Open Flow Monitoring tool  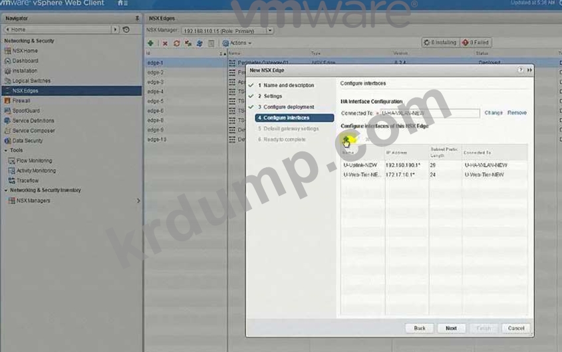pos(34,161)
